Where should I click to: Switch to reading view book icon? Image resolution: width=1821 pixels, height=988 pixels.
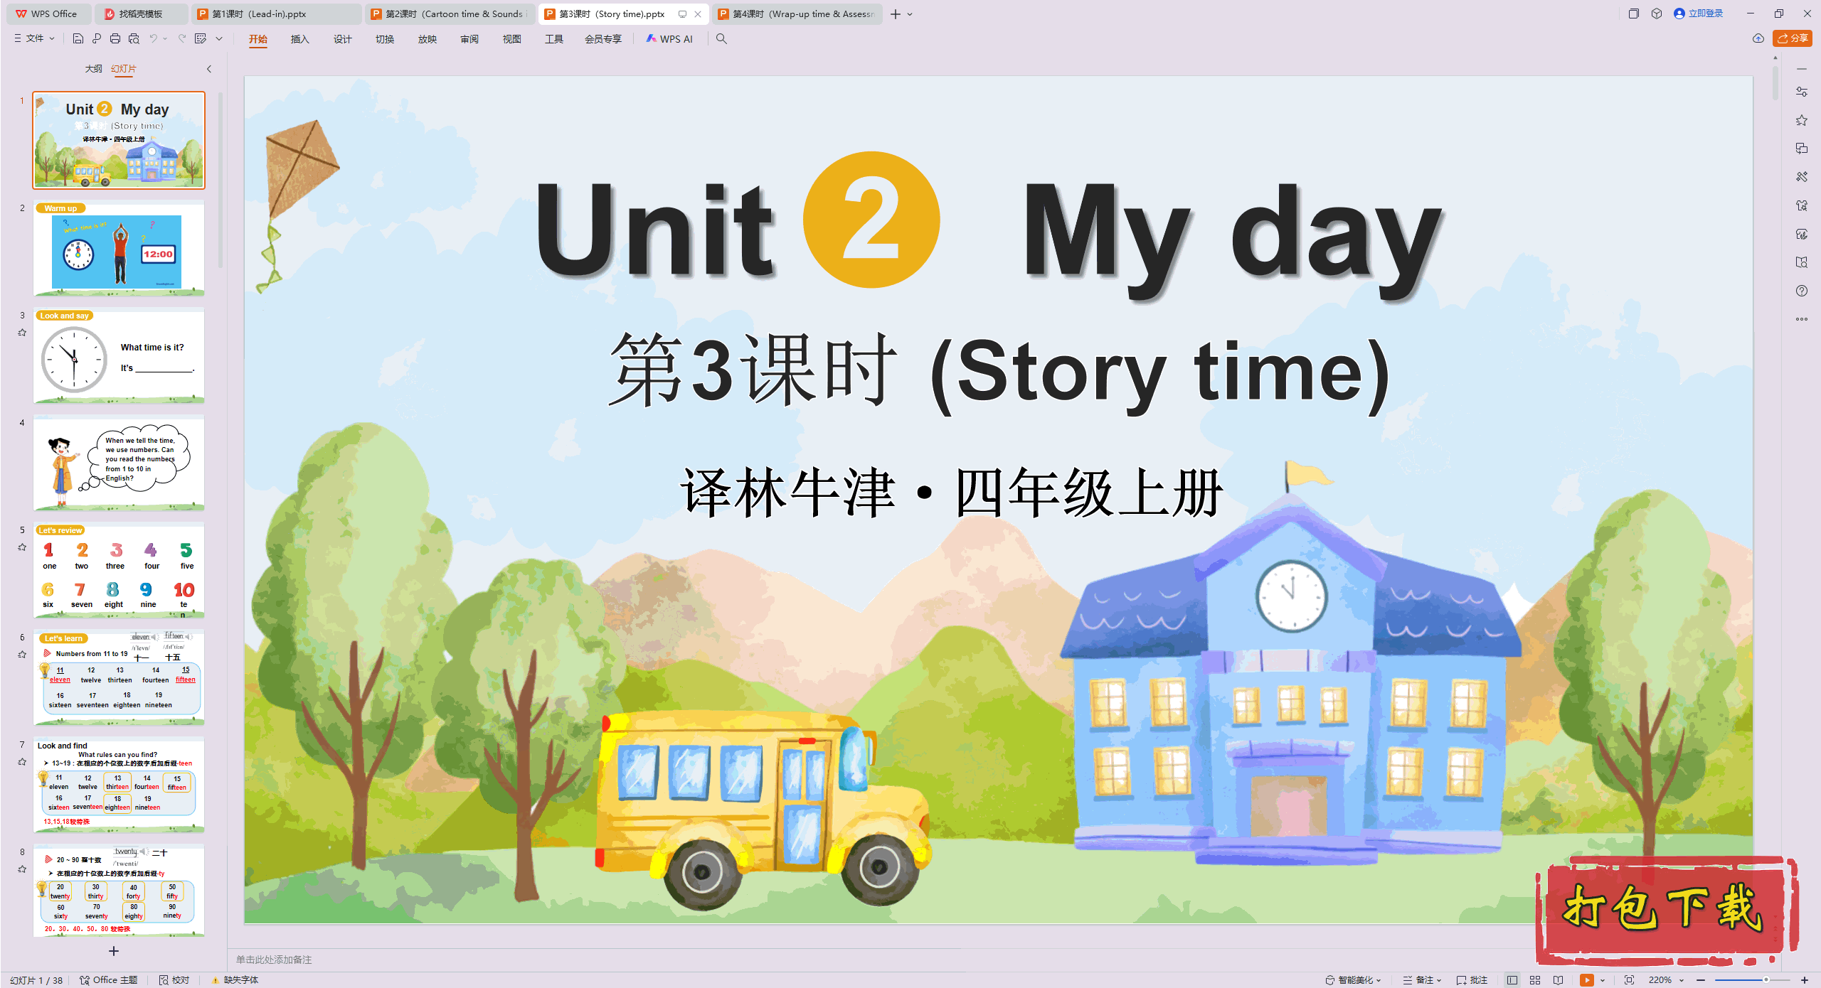(1558, 979)
